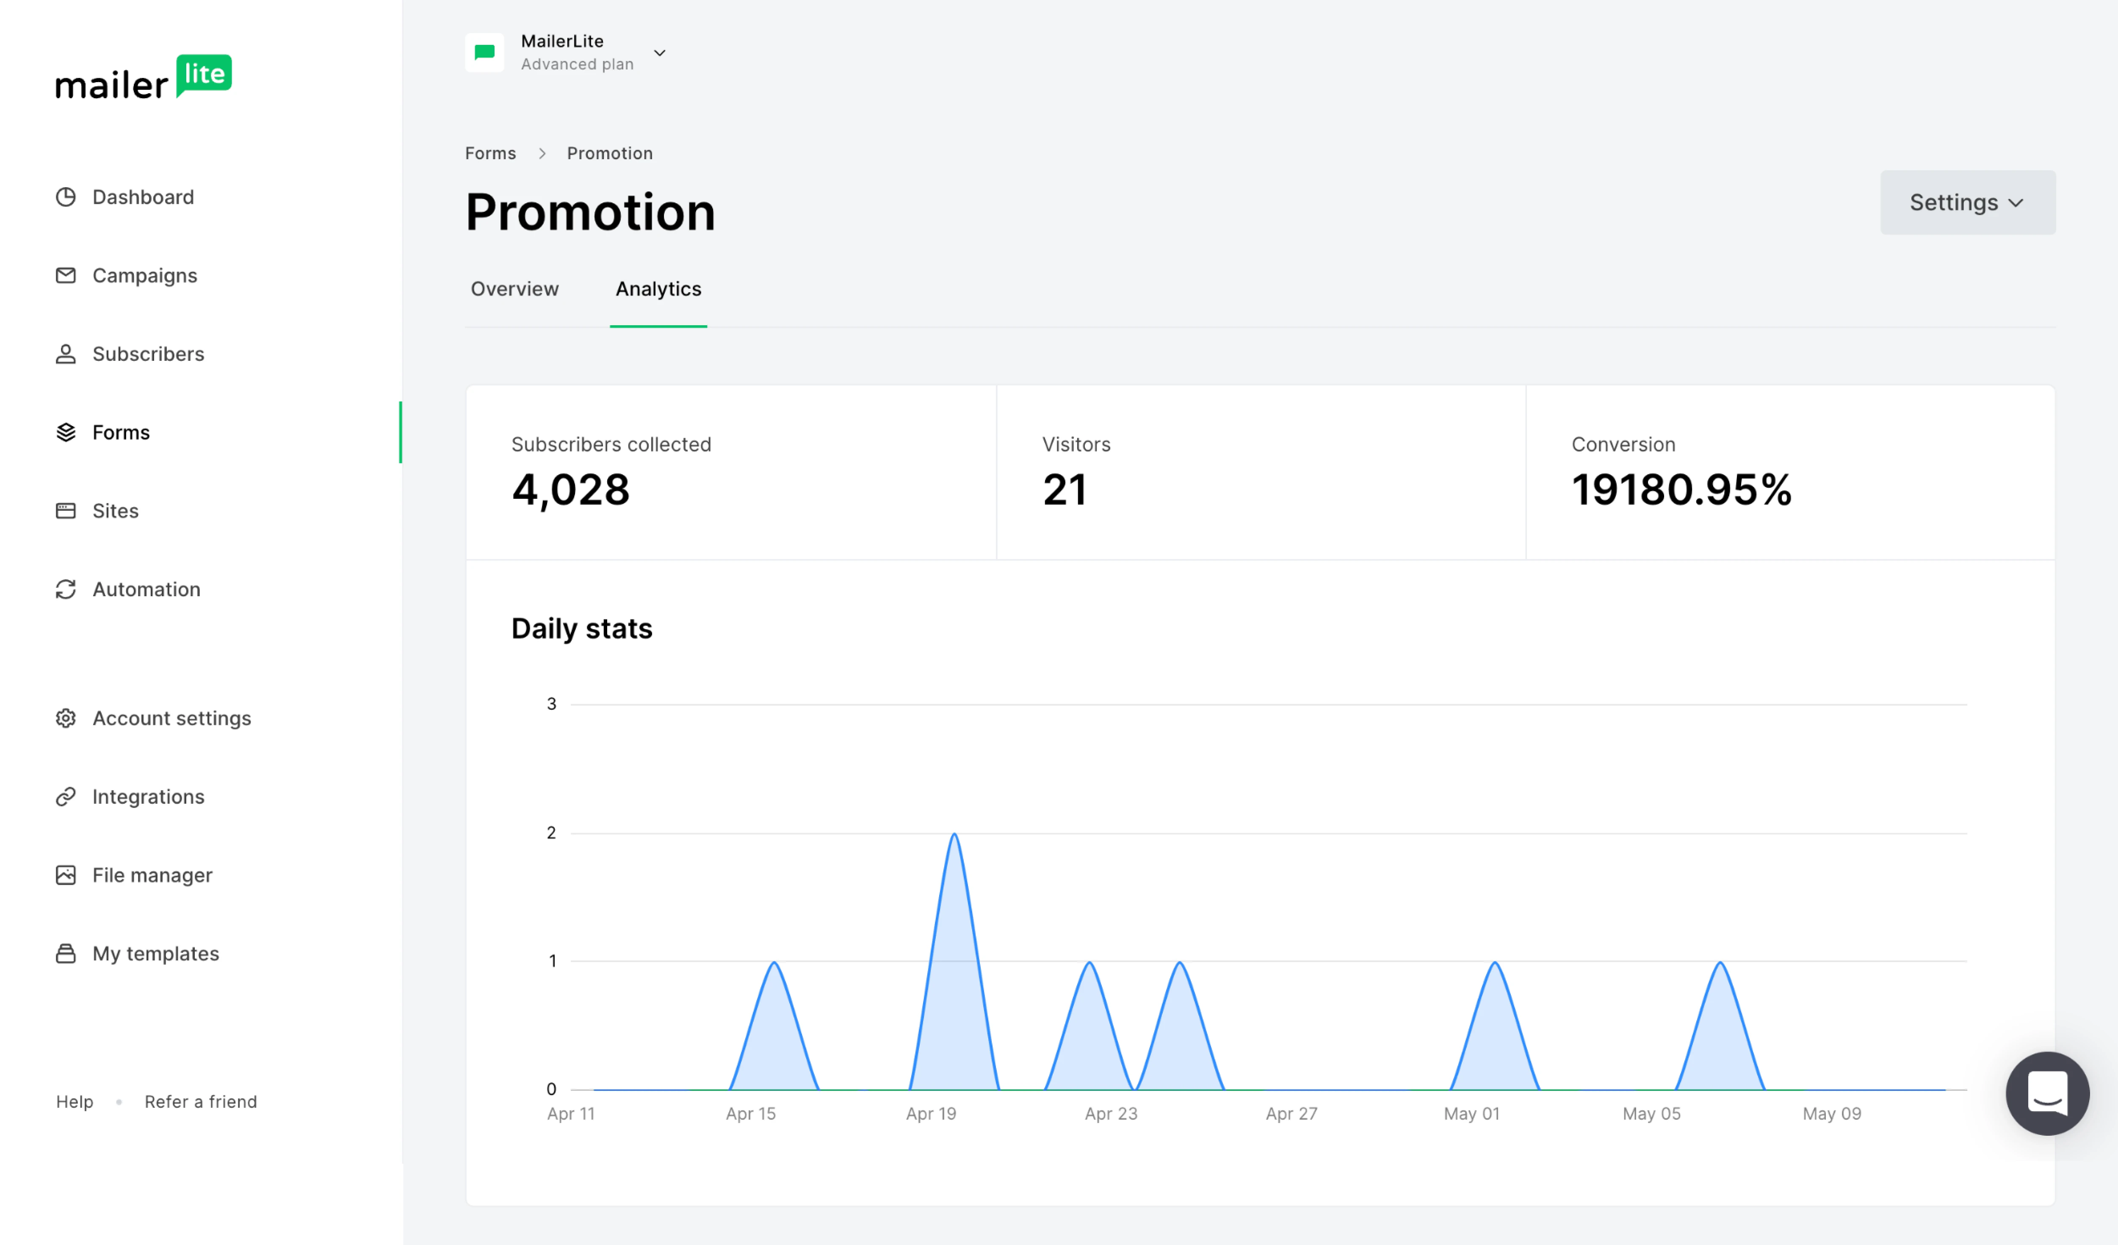Switch to the Overview tab
Screen dimensions: 2118x1245
click(514, 289)
